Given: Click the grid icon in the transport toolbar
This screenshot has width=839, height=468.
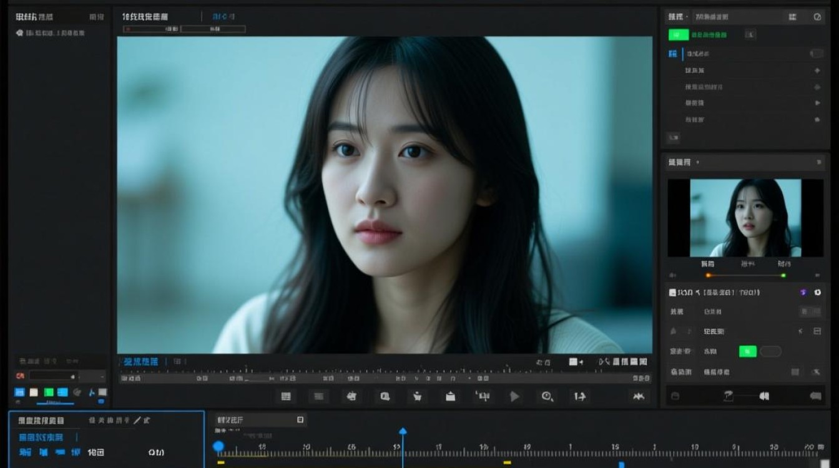Looking at the screenshot, I should click(286, 396).
